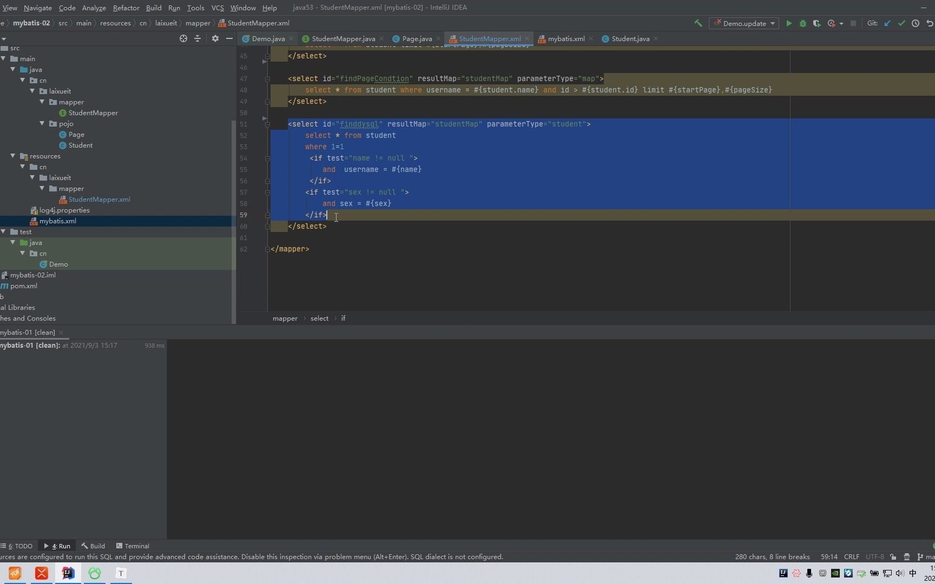Collapse the java folder under test
Image resolution: width=935 pixels, height=584 pixels.
tap(13, 242)
